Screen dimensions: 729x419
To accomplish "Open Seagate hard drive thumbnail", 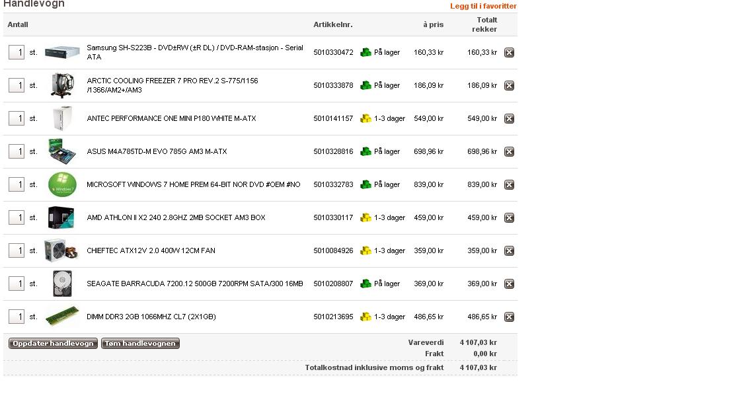I will pos(62,284).
